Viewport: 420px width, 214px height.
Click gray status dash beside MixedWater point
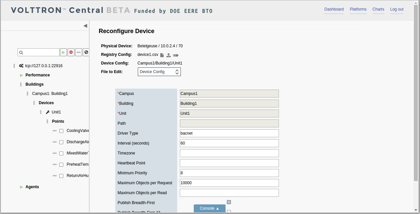click(x=55, y=153)
